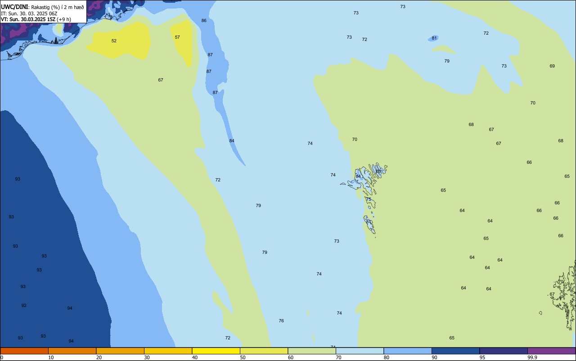Click the 'VT: Sun. 30.03.2025 15Z (+9 h)' line

pyautogui.click(x=36, y=19)
